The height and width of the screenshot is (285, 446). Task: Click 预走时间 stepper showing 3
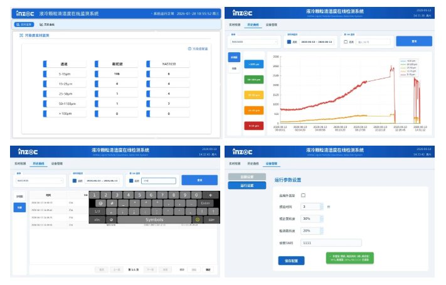tap(312, 207)
